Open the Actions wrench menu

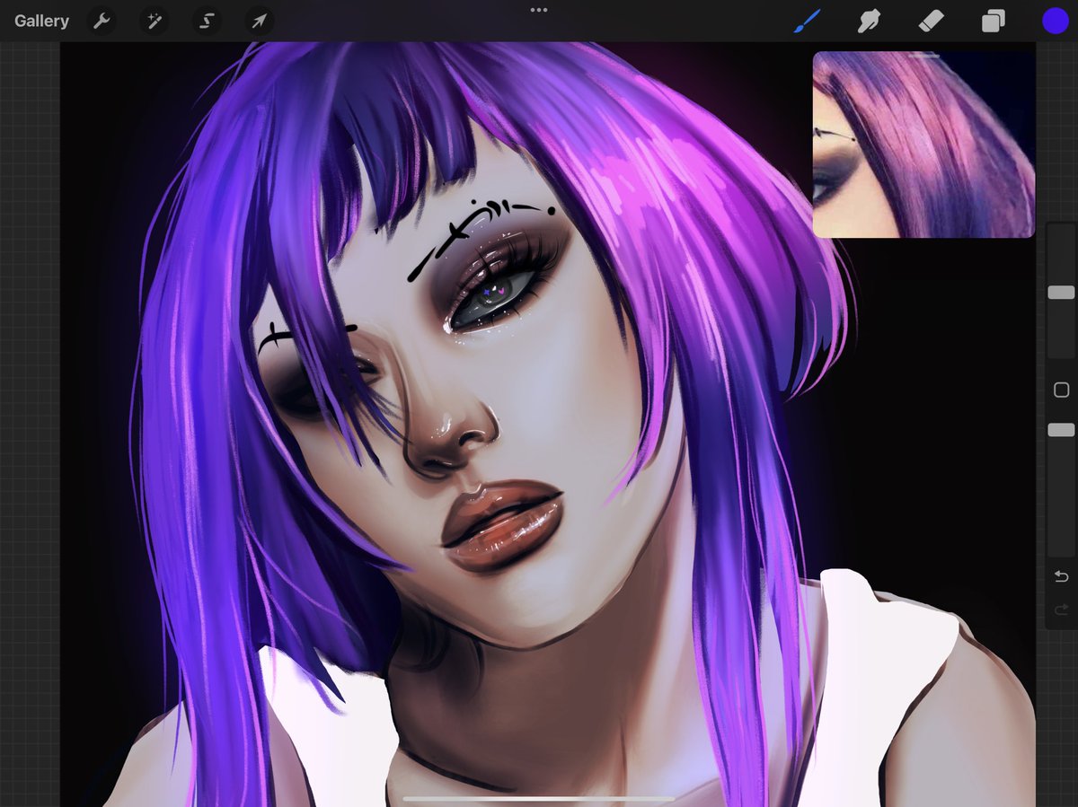102,21
